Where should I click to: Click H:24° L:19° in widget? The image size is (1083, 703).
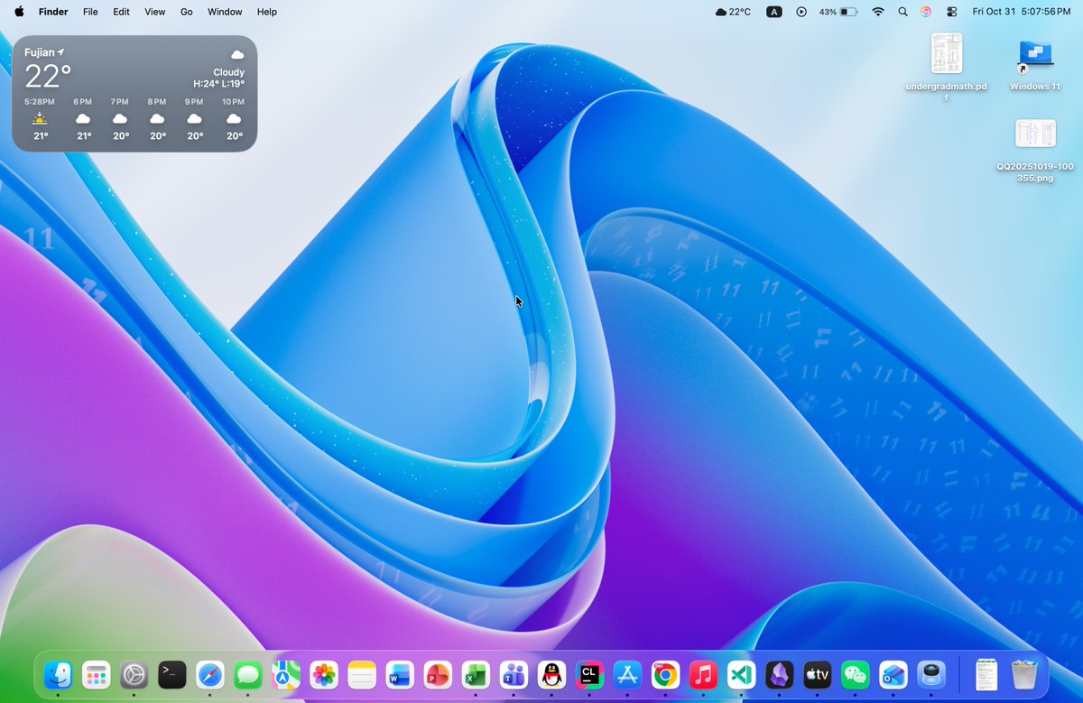218,84
